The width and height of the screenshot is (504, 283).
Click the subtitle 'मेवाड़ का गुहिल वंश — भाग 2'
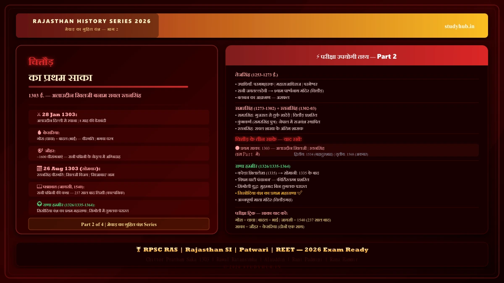(x=92, y=29)
